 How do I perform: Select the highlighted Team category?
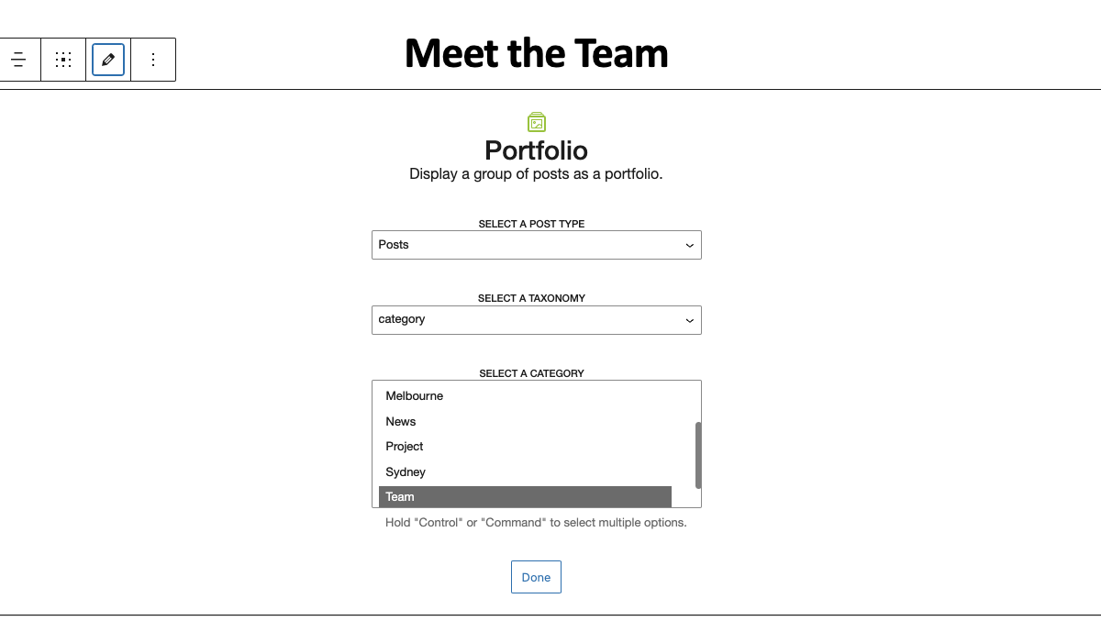[x=525, y=497]
